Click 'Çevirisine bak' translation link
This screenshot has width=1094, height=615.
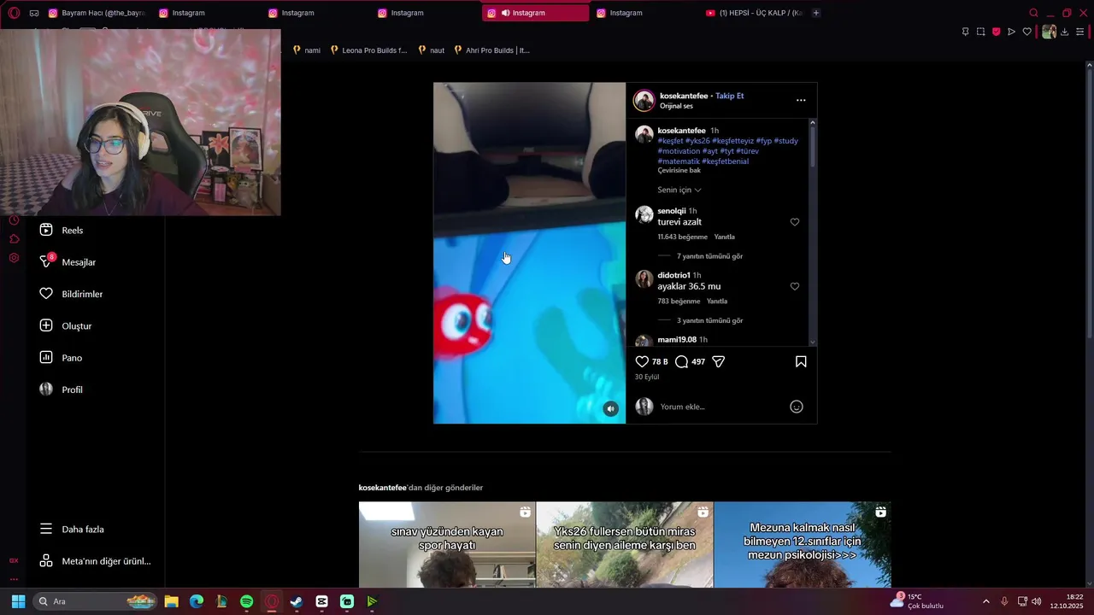click(x=679, y=170)
